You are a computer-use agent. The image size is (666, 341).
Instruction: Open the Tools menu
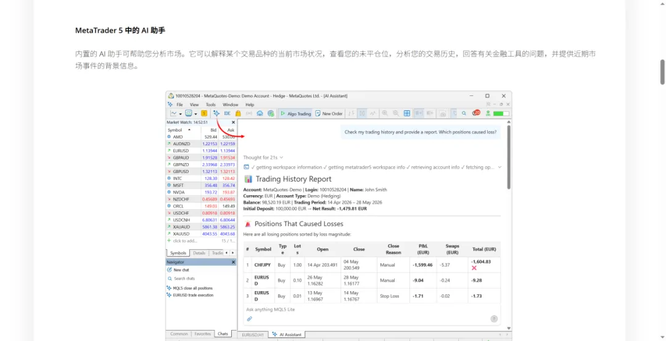(x=211, y=105)
